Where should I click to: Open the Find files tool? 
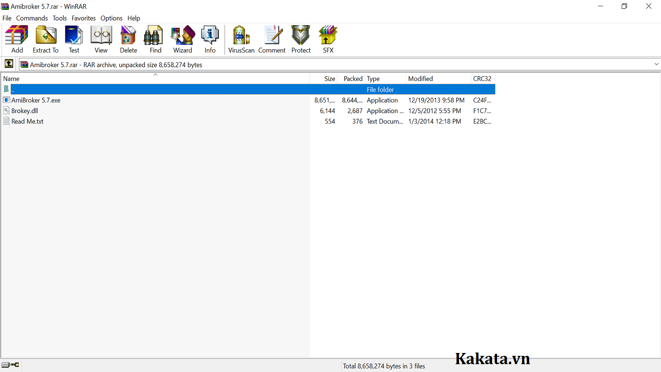coord(153,36)
